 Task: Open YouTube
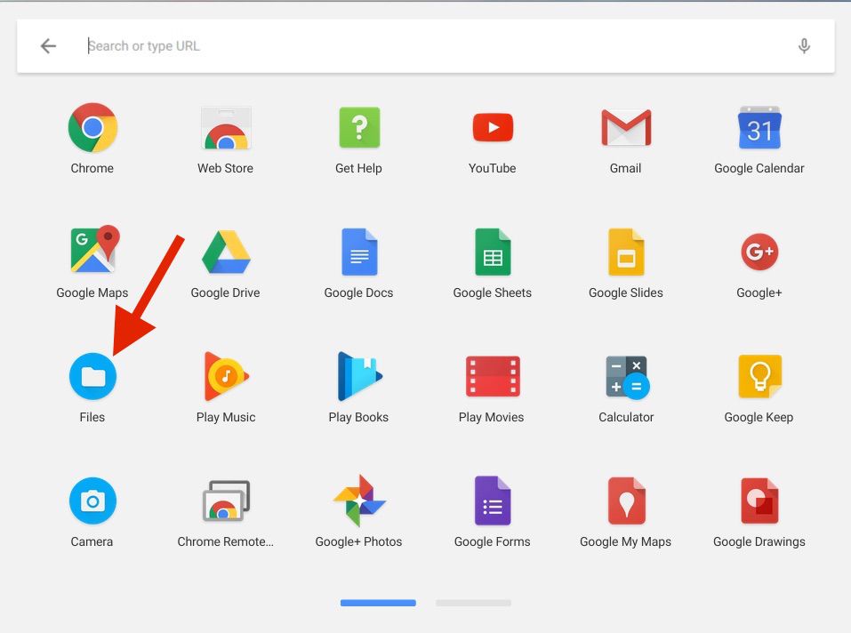pos(493,127)
